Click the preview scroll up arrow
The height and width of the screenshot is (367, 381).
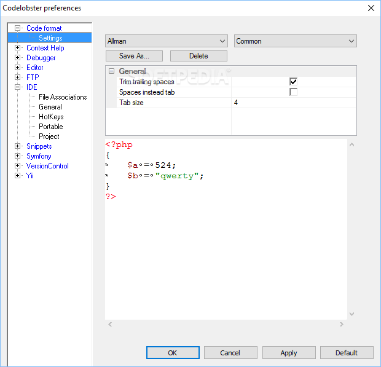[352, 144]
